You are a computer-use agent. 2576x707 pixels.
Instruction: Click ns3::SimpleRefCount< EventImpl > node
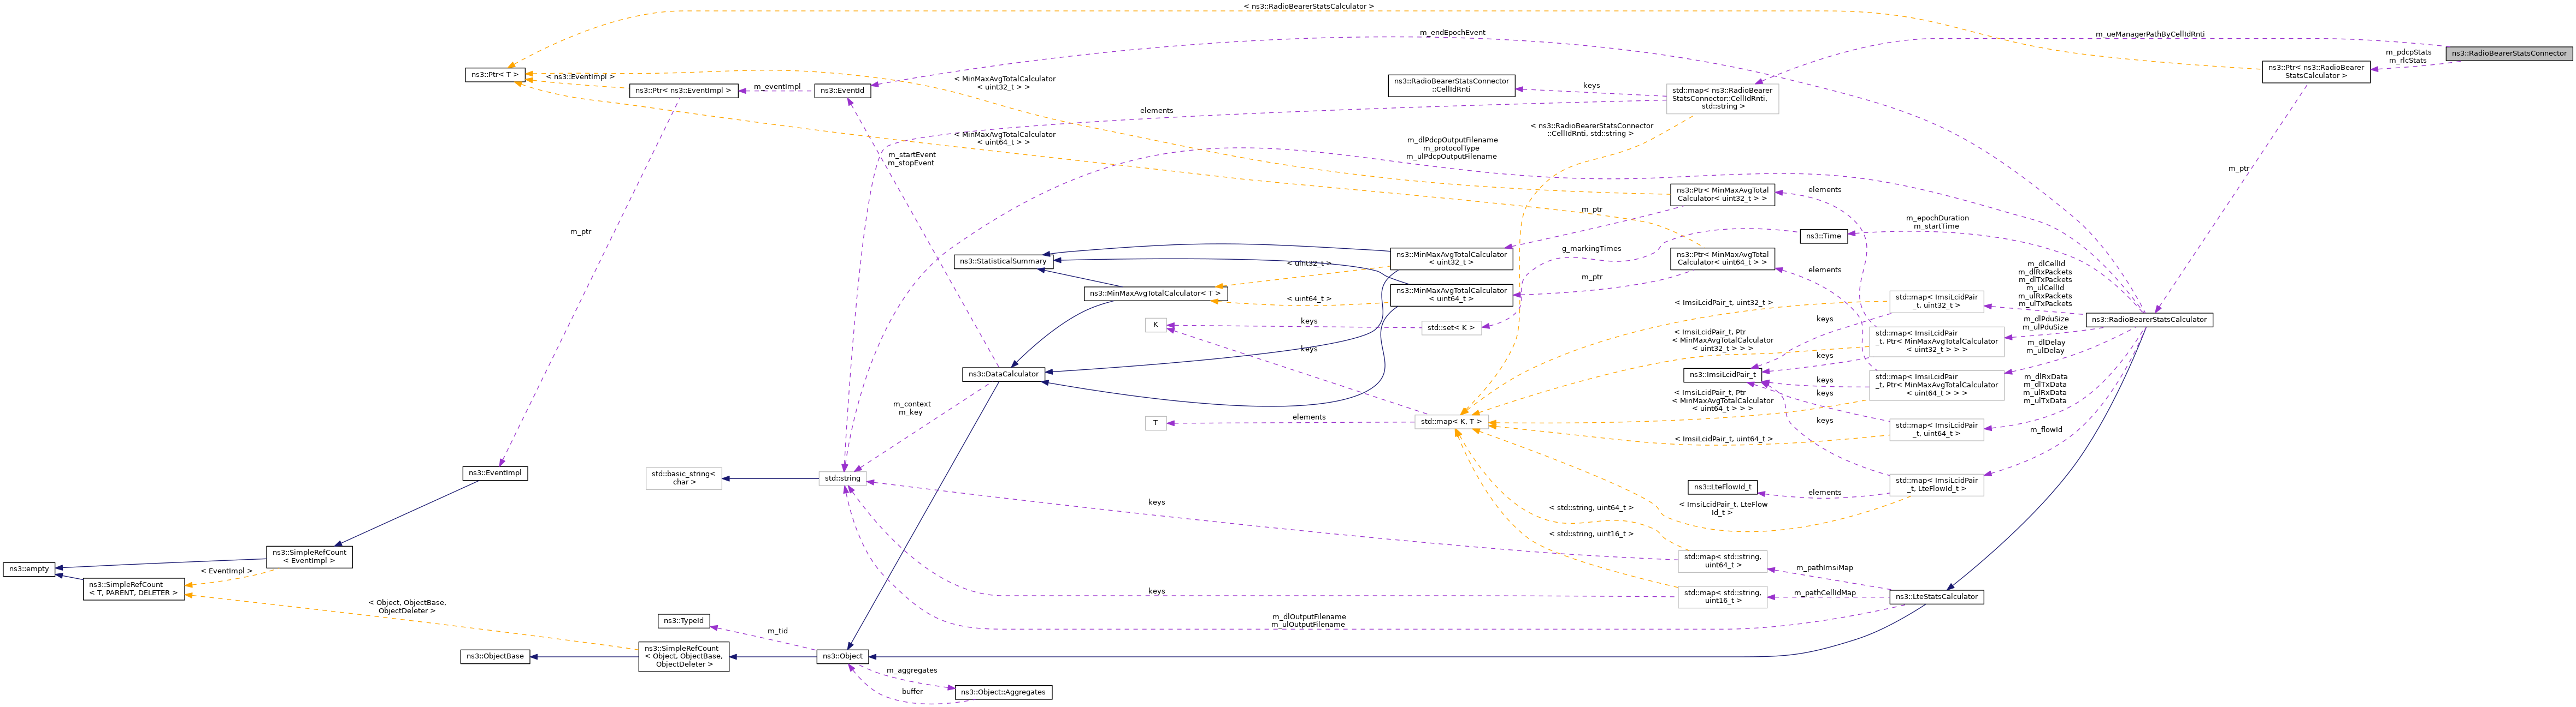pos(309,556)
